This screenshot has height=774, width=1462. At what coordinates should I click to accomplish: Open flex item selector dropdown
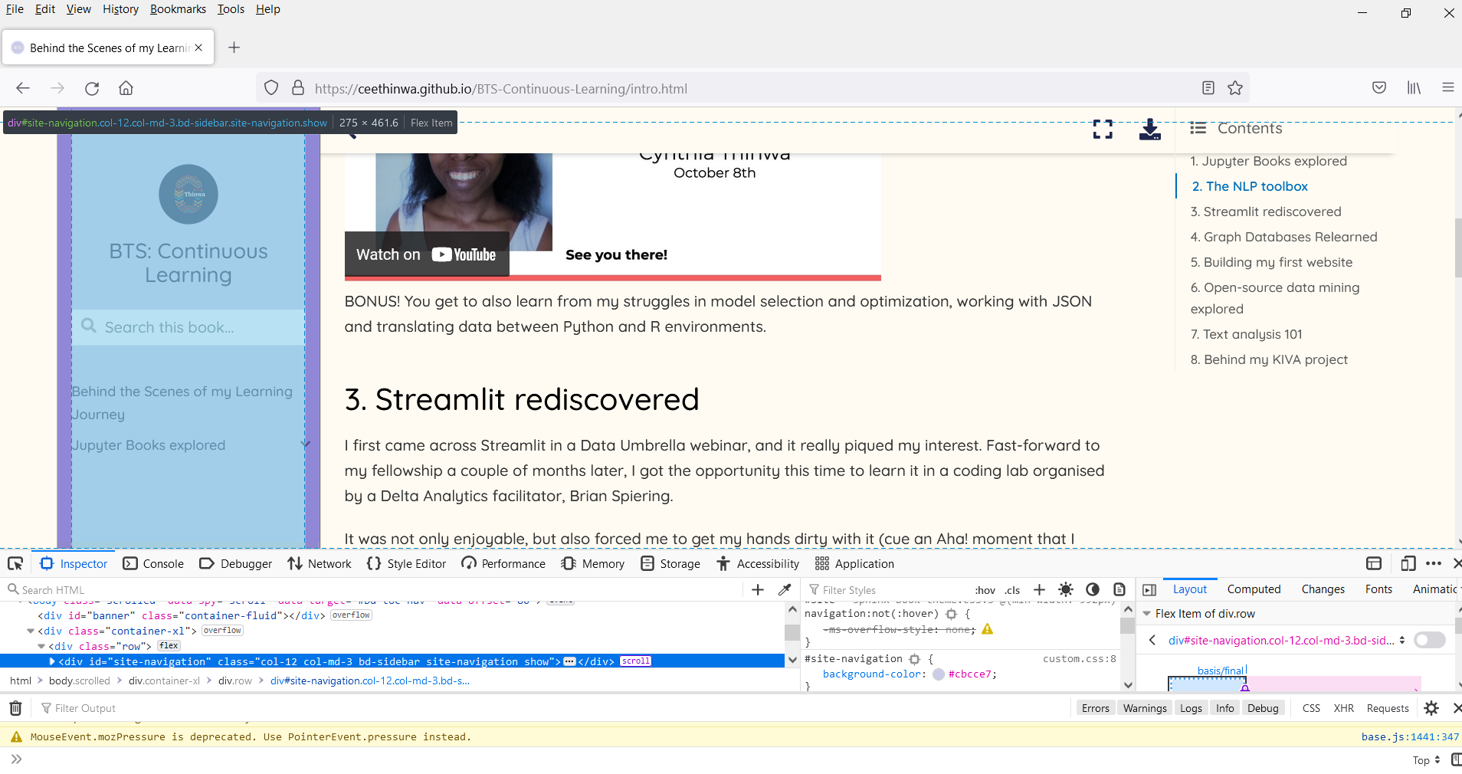coord(1402,640)
